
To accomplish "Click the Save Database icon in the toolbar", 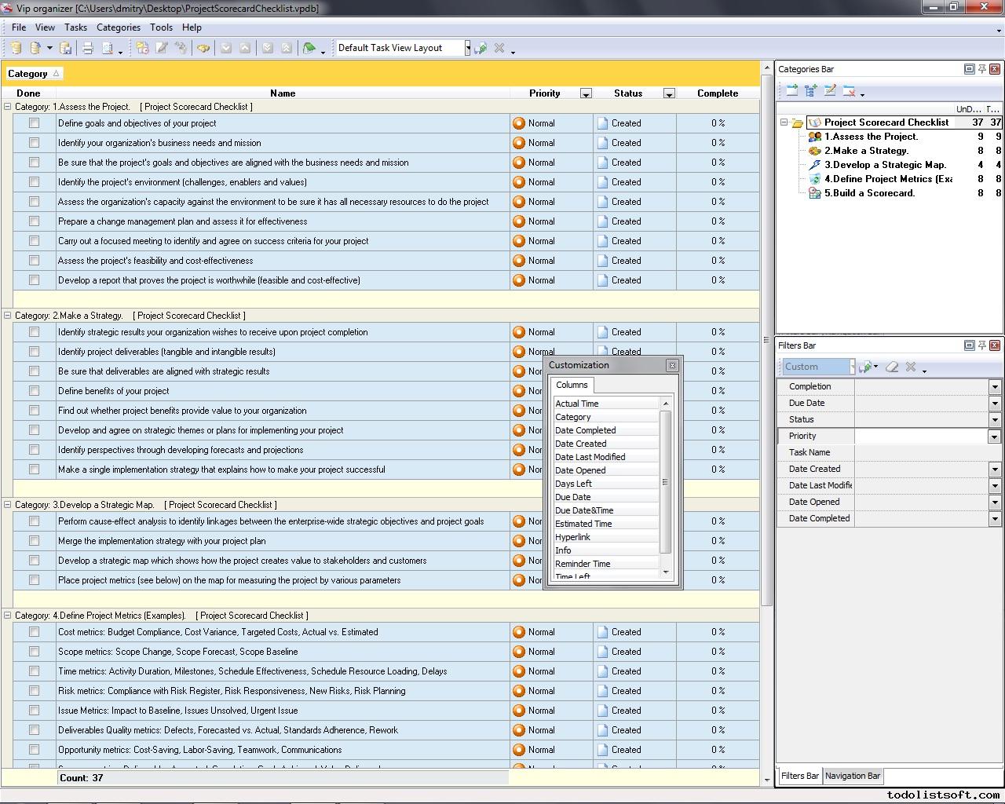I will click(66, 48).
